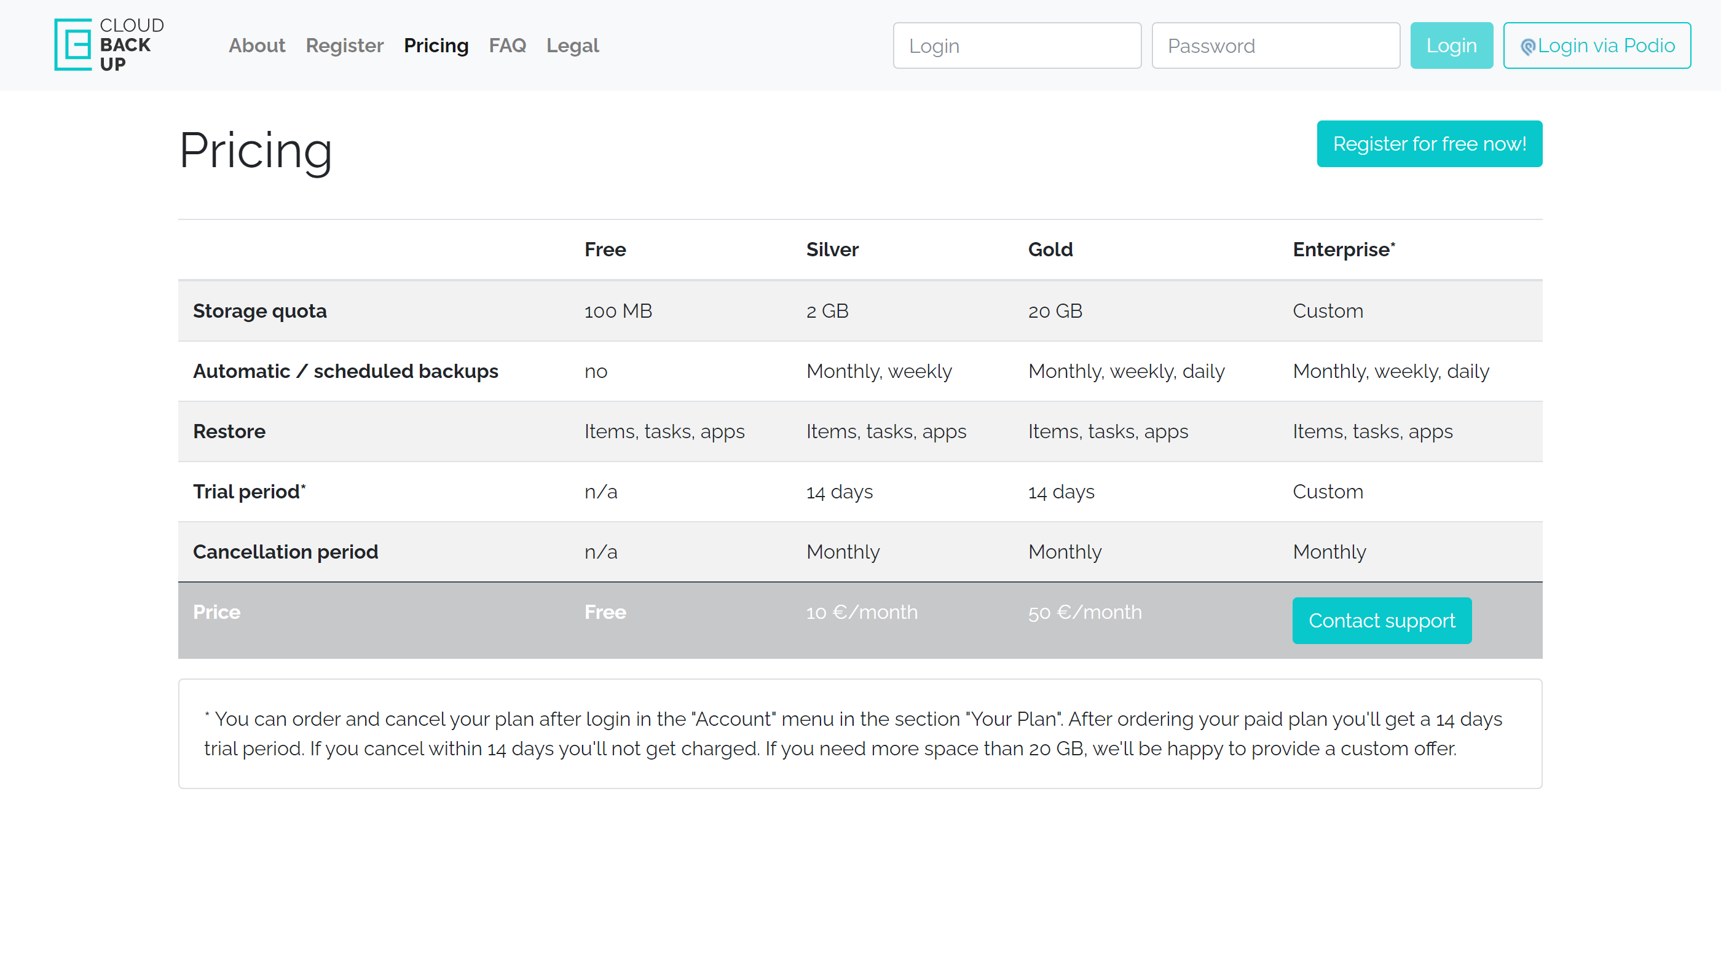1721x963 pixels.
Task: Click the Gold plan header
Action: 1050,250
